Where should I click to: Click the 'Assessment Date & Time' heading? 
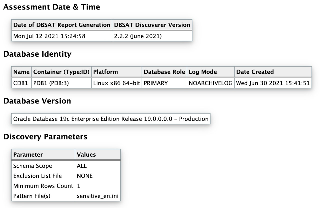(x=52, y=7)
